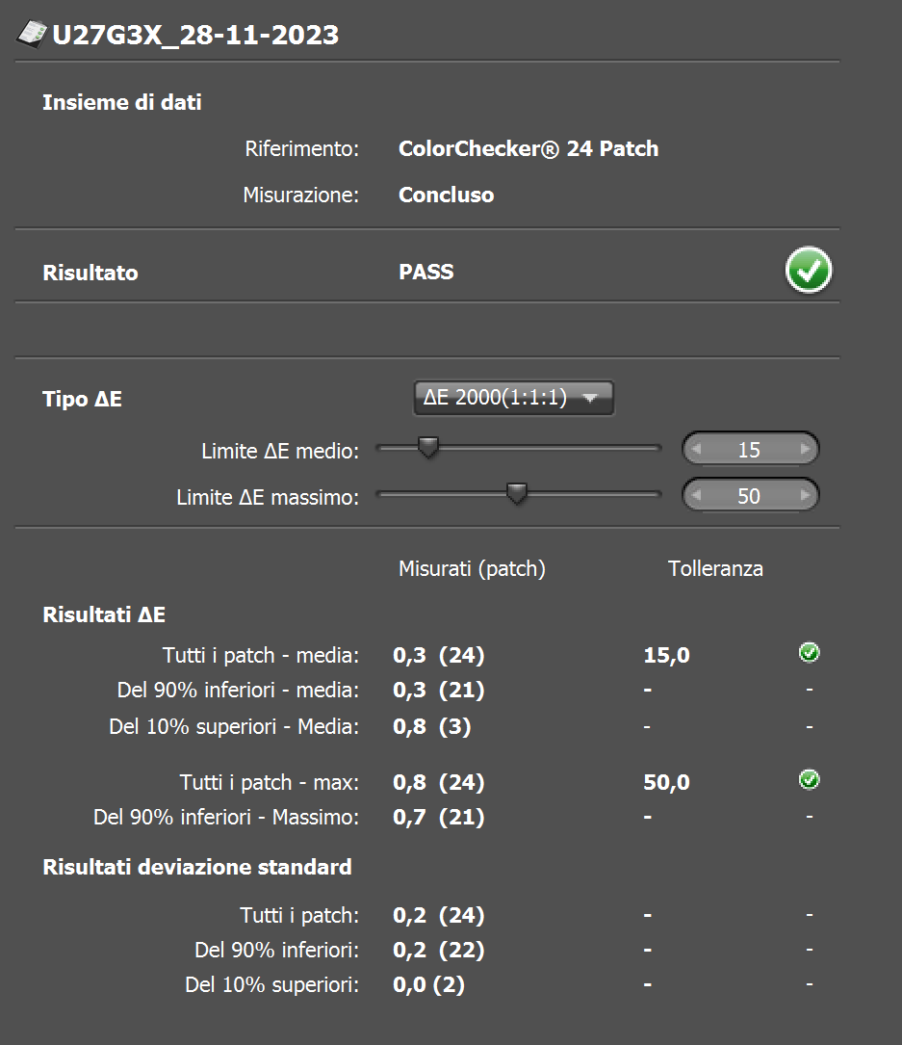
Task: Click the Limite ΔE medio value field showing 15
Action: click(x=750, y=449)
